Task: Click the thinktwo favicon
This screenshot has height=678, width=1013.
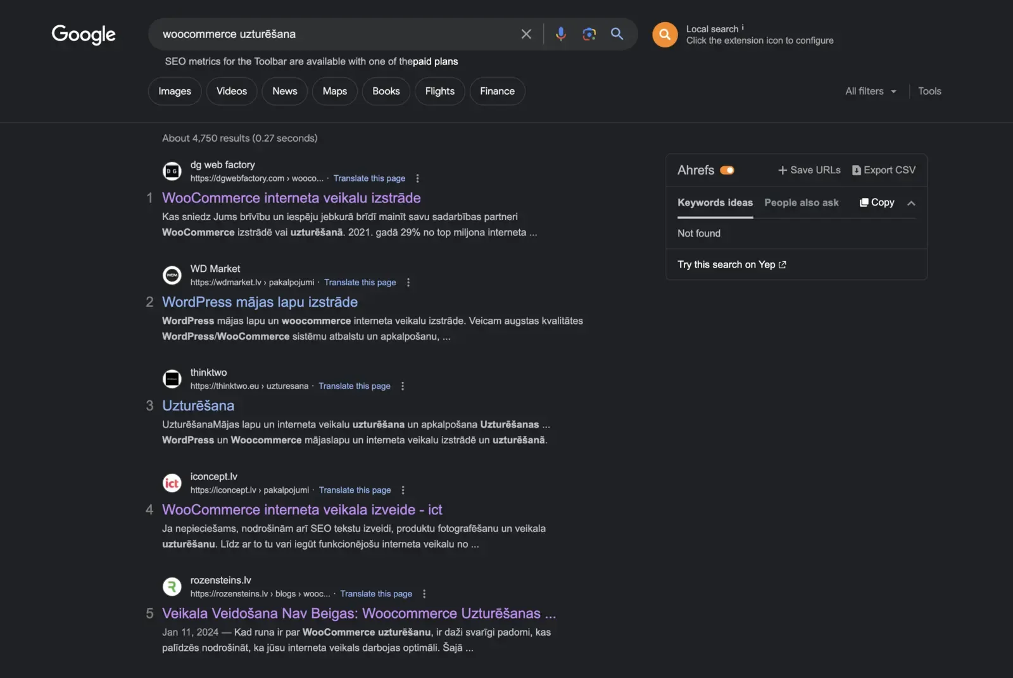Action: (172, 379)
